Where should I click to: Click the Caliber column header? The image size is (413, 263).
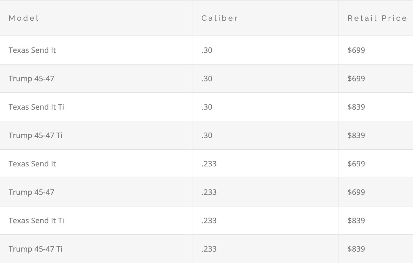pyautogui.click(x=220, y=18)
